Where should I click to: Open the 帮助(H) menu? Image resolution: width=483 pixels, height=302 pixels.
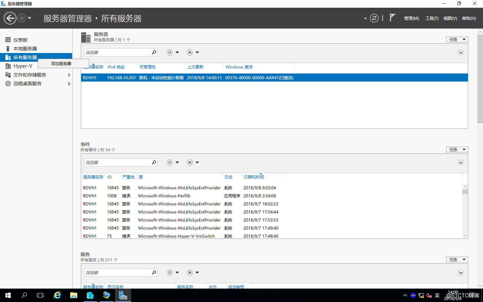[469, 18]
